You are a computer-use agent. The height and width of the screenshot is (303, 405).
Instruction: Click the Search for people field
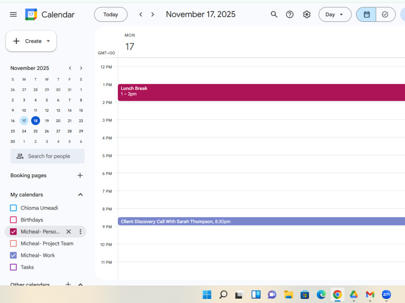[x=47, y=156]
